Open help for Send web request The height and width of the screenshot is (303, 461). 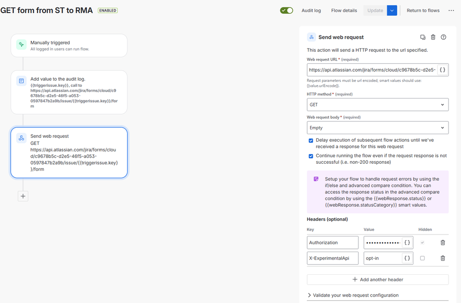(443, 37)
